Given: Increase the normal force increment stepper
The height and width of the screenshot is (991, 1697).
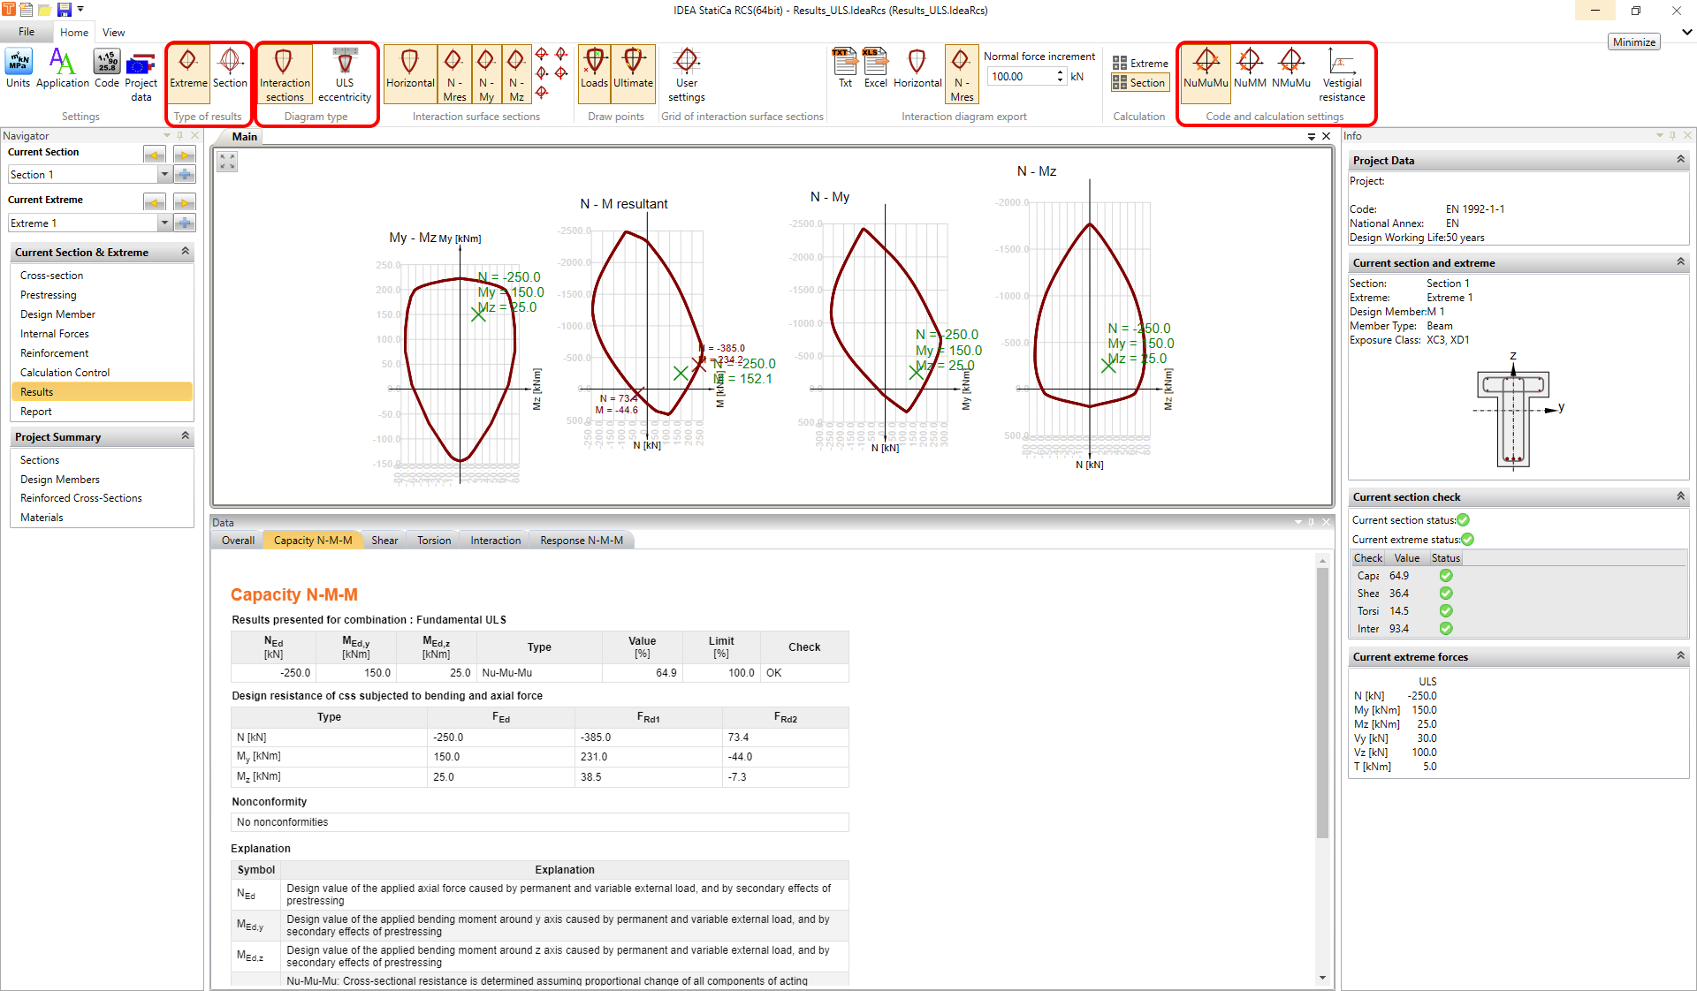Looking at the screenshot, I should click(1060, 72).
